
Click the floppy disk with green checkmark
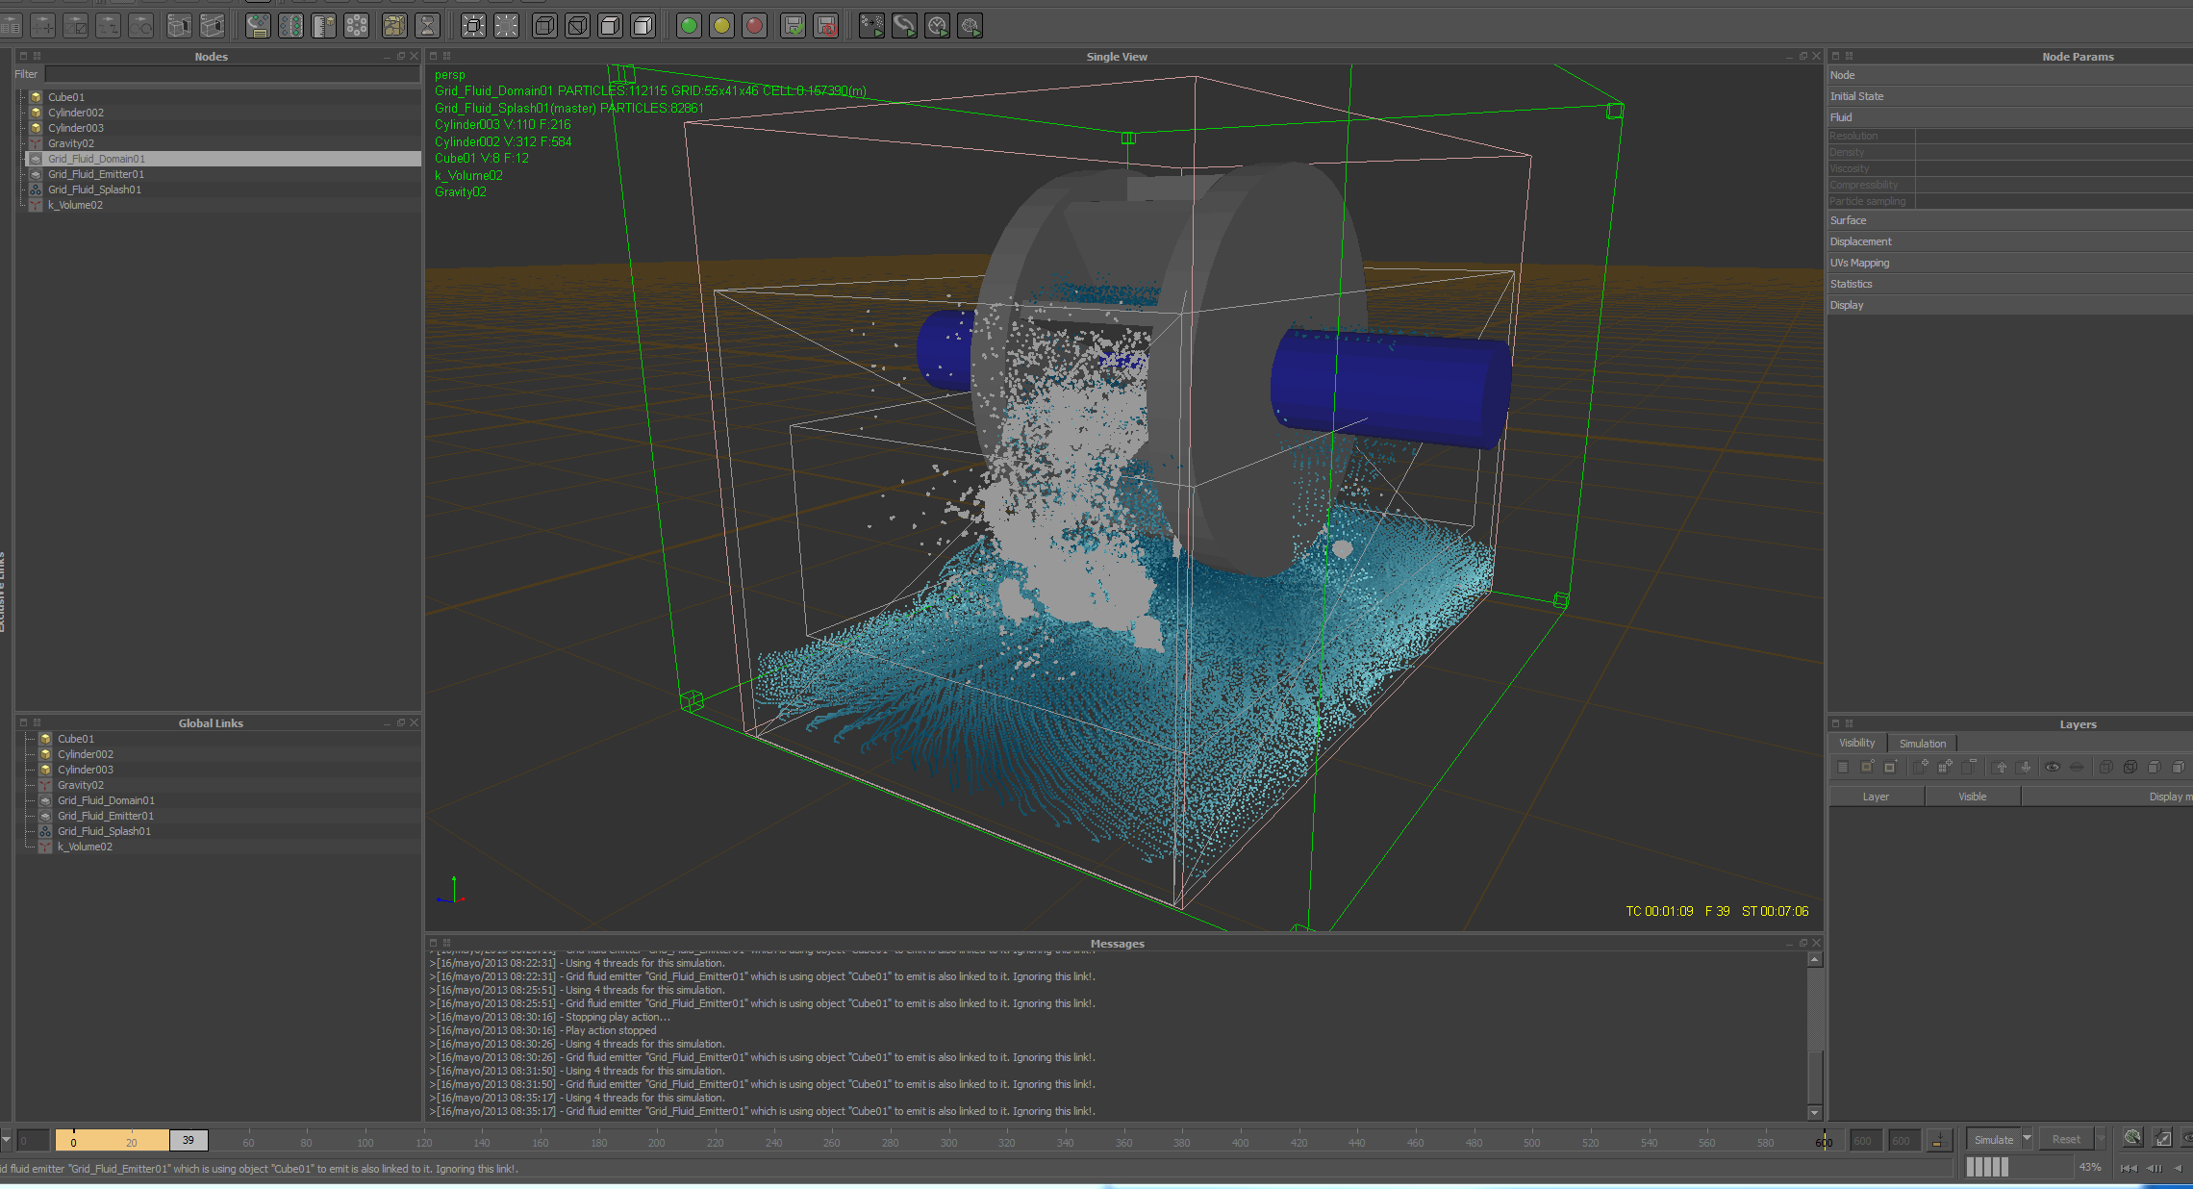pos(794,26)
